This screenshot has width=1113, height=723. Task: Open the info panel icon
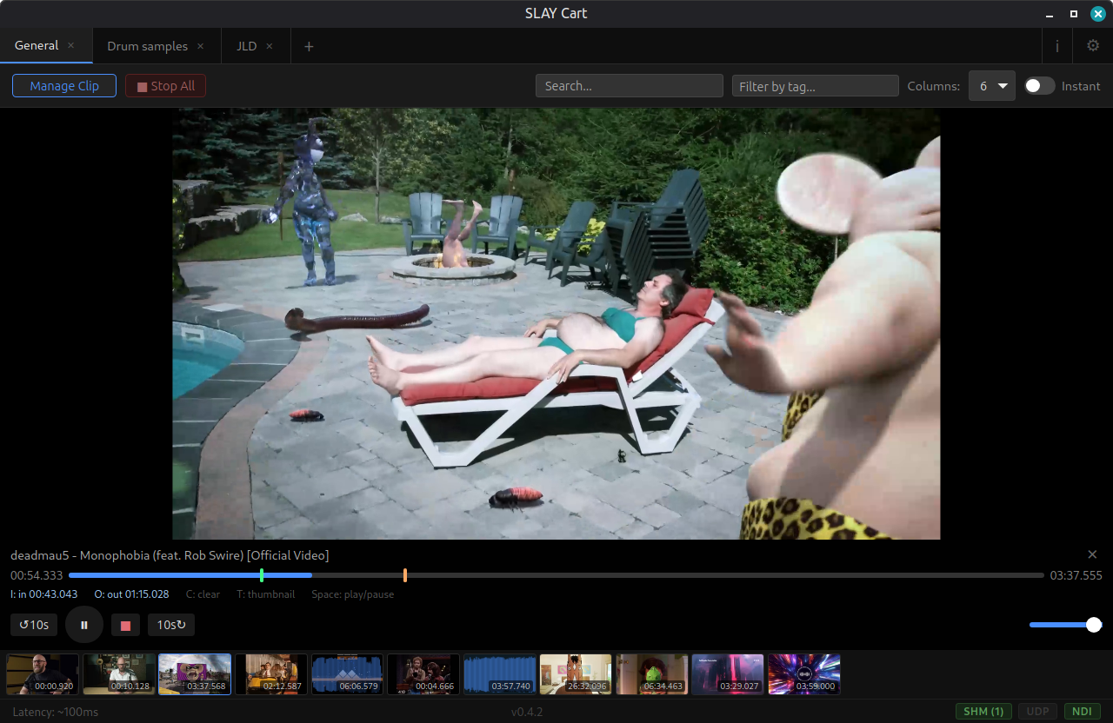1057,46
